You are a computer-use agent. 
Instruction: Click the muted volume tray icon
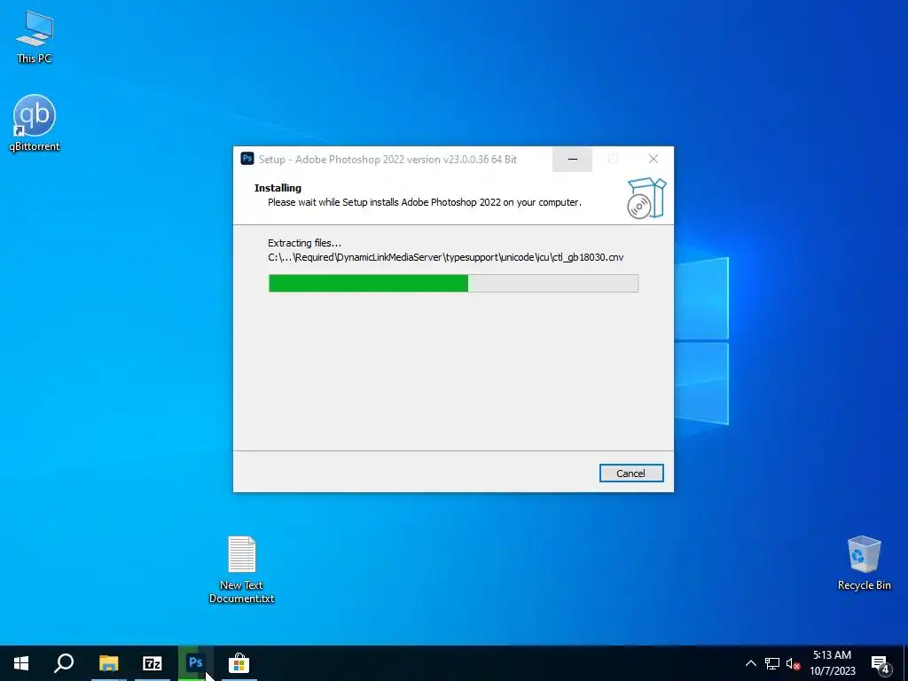click(x=793, y=663)
